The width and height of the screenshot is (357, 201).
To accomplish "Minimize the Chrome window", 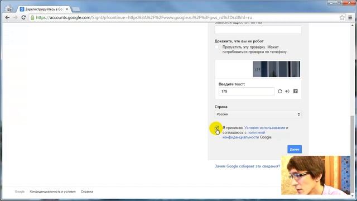I will coord(331,3).
